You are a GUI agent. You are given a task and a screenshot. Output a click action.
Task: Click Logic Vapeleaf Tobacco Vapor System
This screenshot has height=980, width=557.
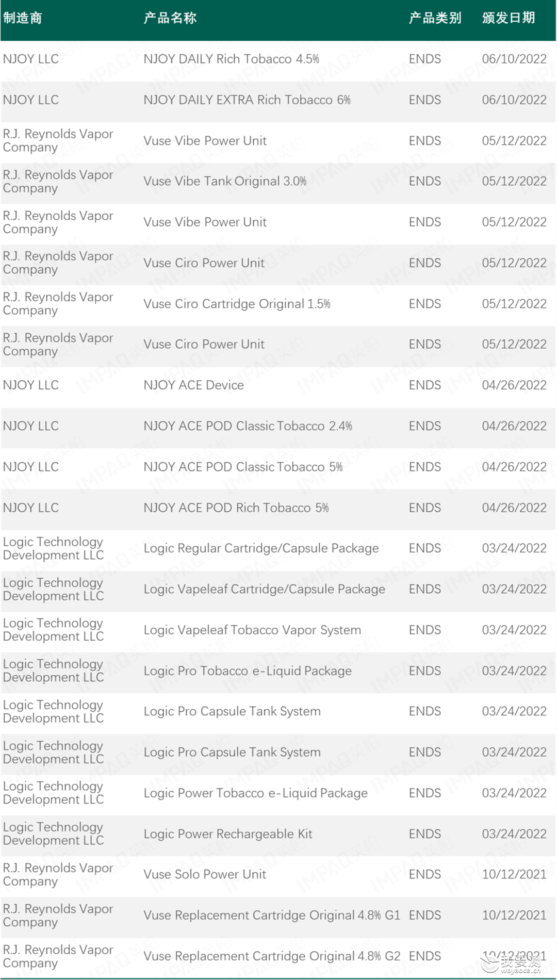click(x=252, y=630)
